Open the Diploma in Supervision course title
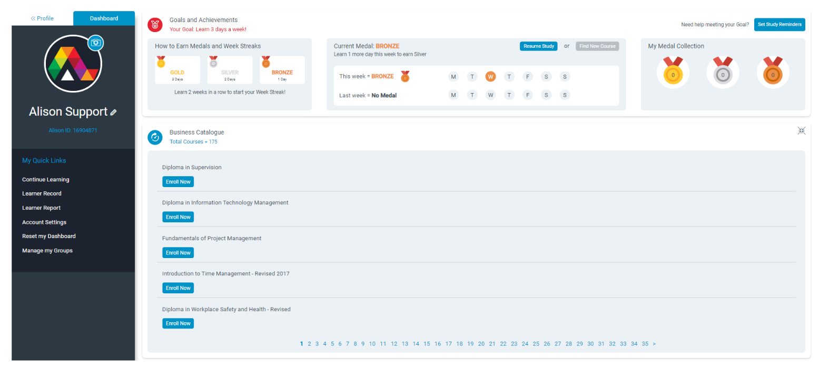The height and width of the screenshot is (370, 819). [192, 167]
